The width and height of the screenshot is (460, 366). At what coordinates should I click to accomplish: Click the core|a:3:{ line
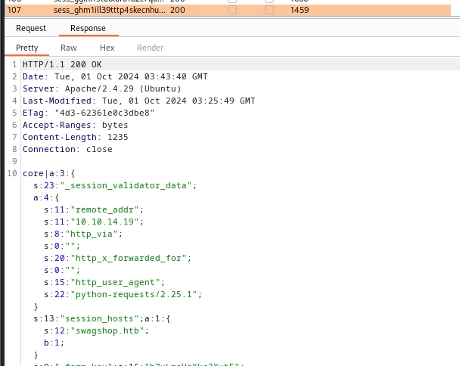click(48, 173)
